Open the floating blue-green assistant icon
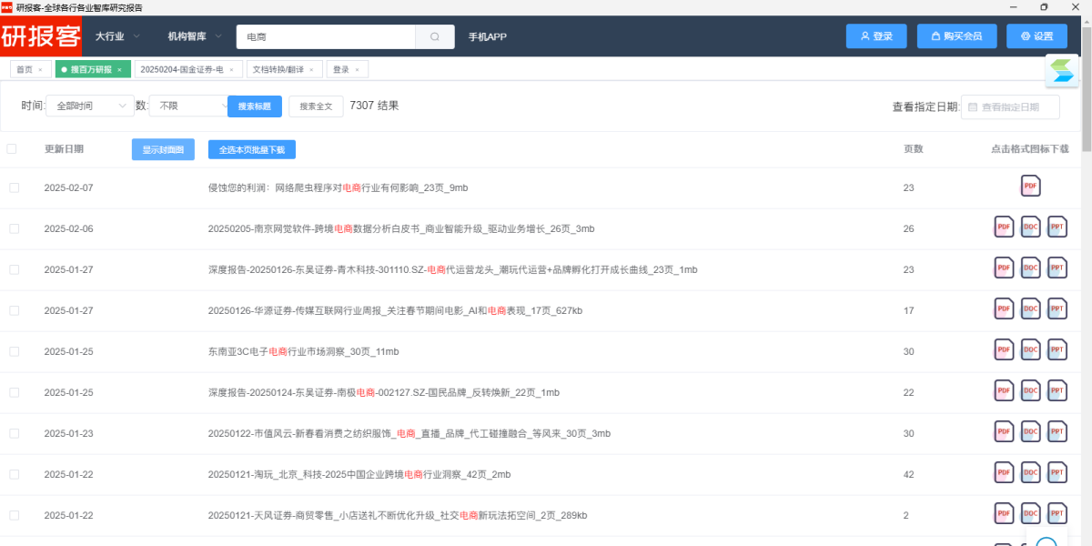 pyautogui.click(x=1062, y=71)
